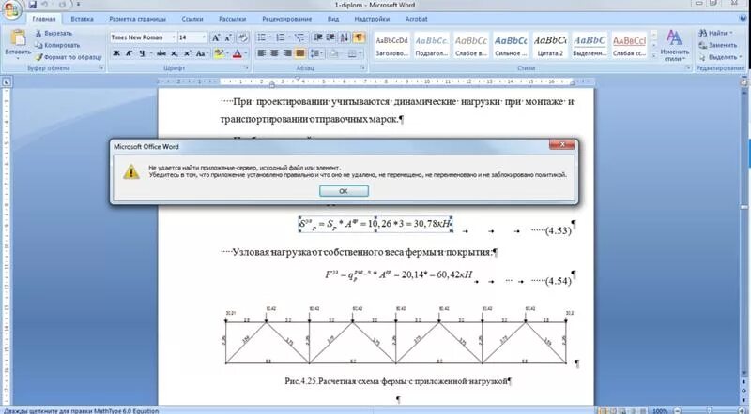
Task: Cut selection with Вырезать
Action: 54,33
